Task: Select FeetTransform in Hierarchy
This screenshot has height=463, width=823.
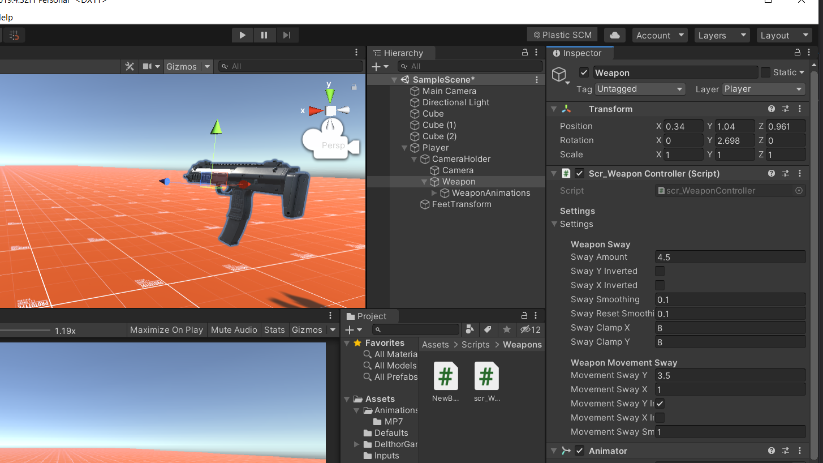Action: (x=462, y=204)
